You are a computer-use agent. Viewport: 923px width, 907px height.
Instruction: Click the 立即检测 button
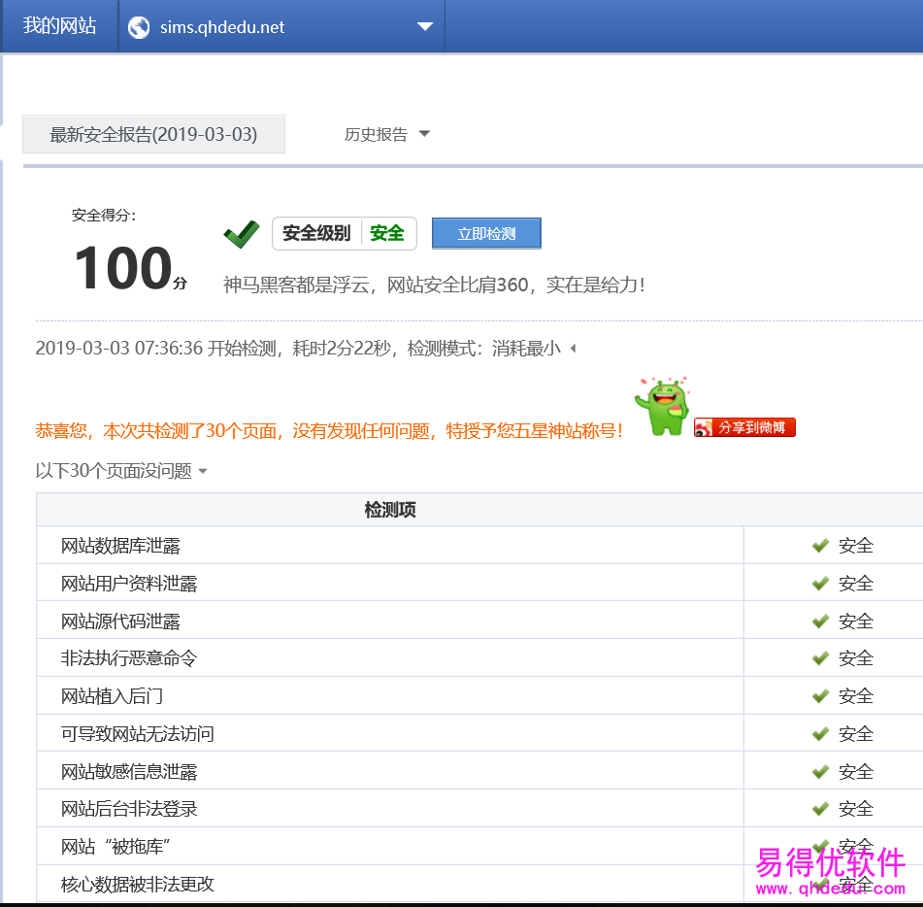(486, 233)
